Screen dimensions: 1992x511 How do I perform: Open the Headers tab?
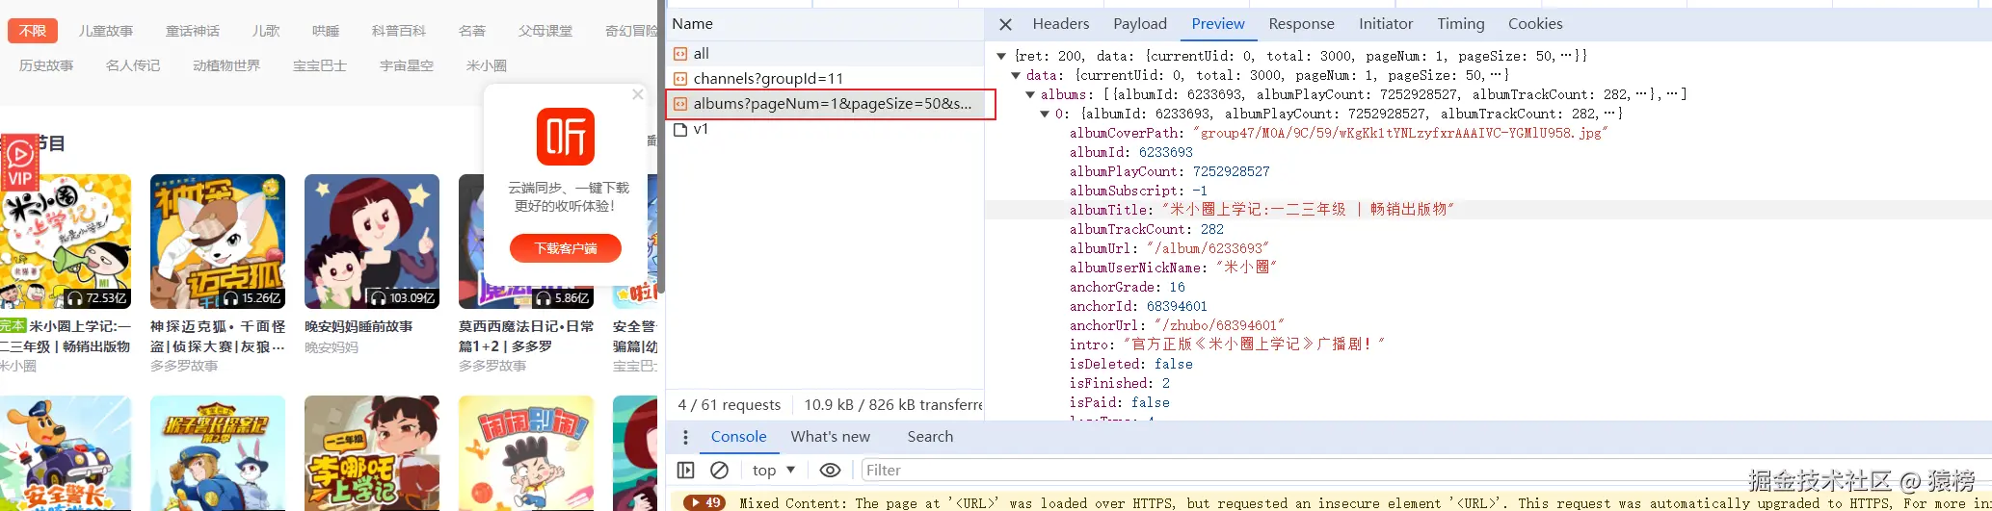(x=1060, y=24)
